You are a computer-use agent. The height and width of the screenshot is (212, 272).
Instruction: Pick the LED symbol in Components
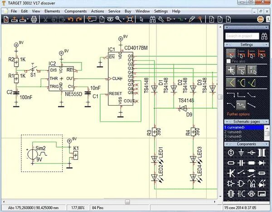(261, 183)
